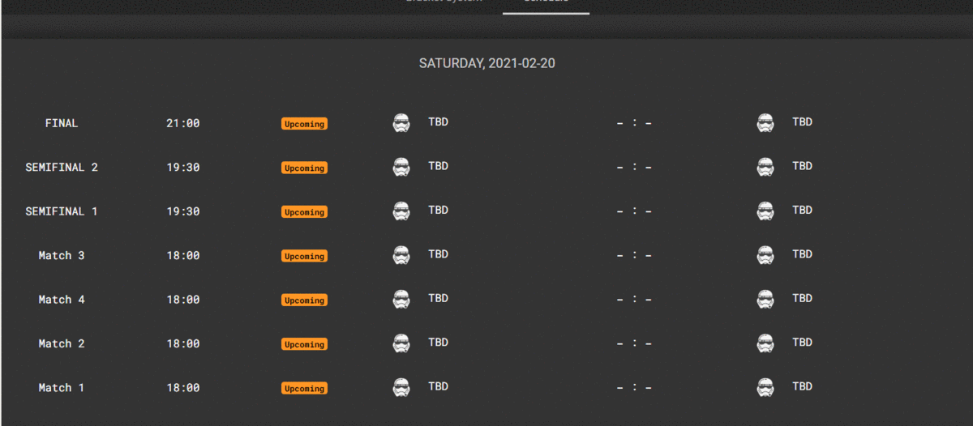
Task: Open left team avatar in Match 3 row
Action: tap(401, 255)
